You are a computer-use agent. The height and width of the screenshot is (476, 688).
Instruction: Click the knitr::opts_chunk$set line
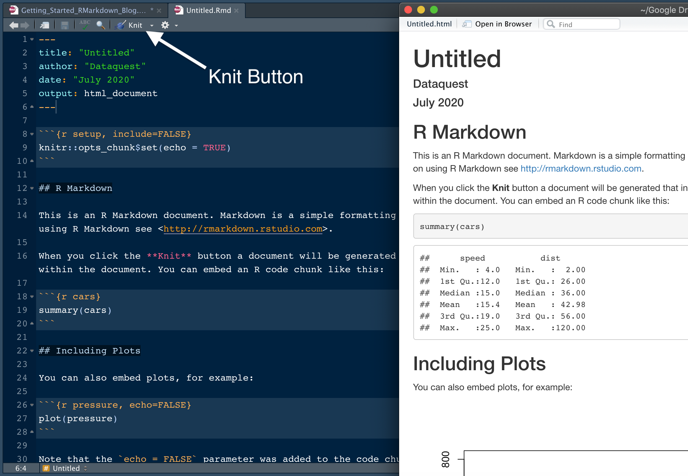click(x=135, y=147)
